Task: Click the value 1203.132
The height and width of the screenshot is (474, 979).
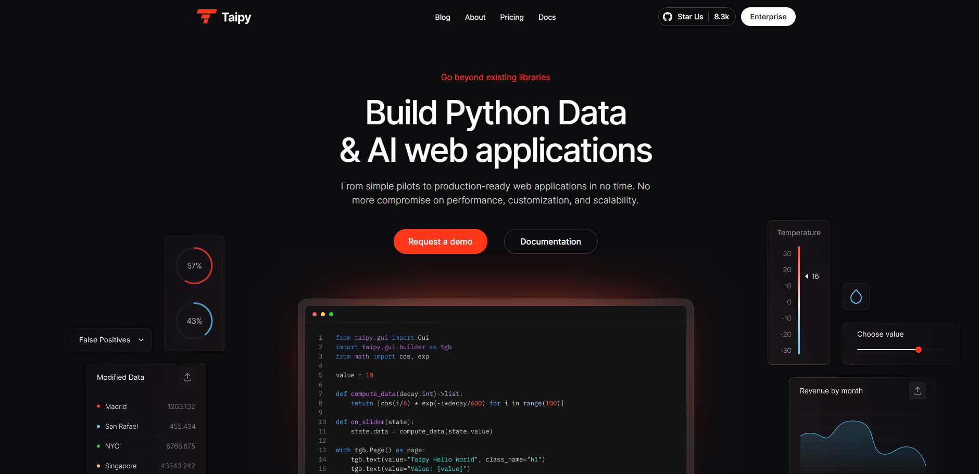Action: (181, 406)
